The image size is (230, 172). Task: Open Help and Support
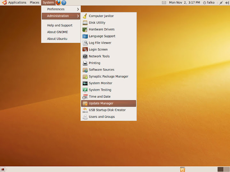click(60, 25)
